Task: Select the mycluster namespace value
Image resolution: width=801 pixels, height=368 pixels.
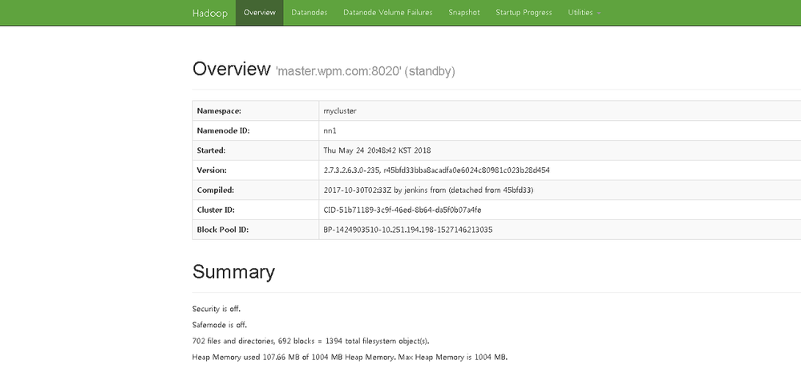Action: point(340,110)
